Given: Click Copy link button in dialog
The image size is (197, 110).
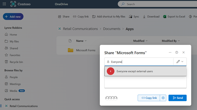Looking at the screenshot, I should pyautogui.click(x=149, y=98).
